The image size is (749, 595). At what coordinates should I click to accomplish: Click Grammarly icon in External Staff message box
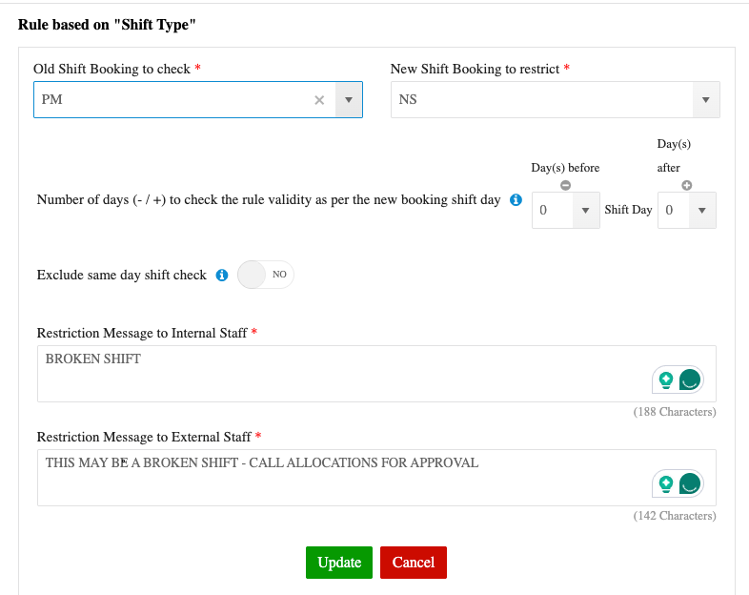(x=690, y=483)
